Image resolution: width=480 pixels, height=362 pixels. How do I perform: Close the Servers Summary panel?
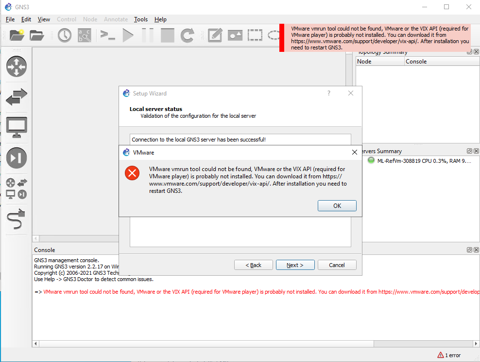click(x=476, y=151)
